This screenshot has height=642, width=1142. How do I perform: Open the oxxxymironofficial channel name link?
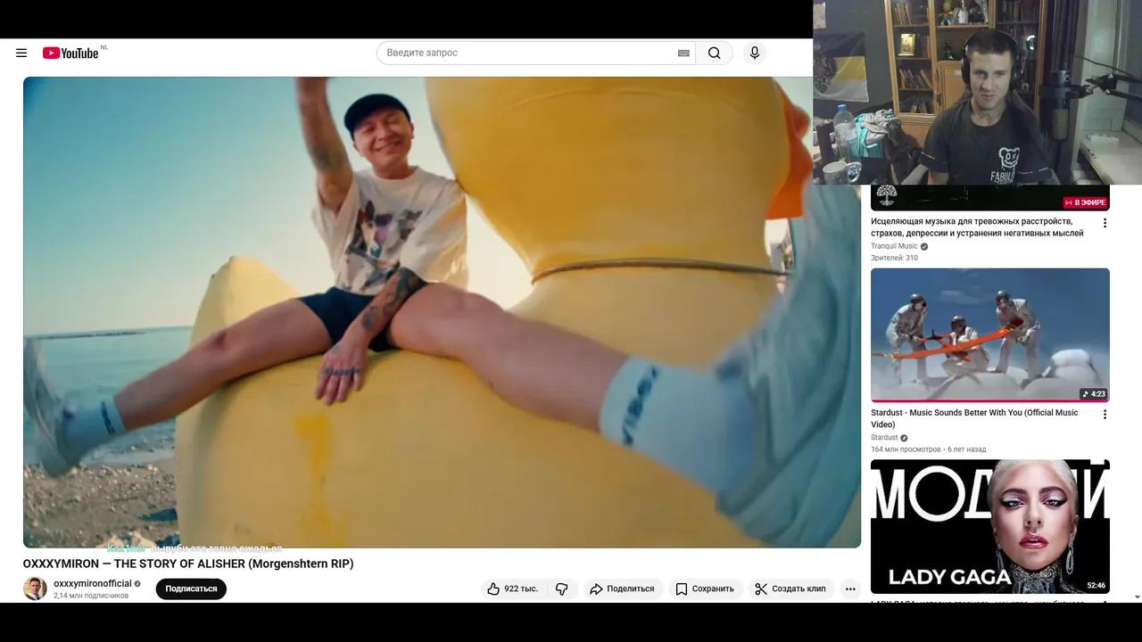point(92,583)
